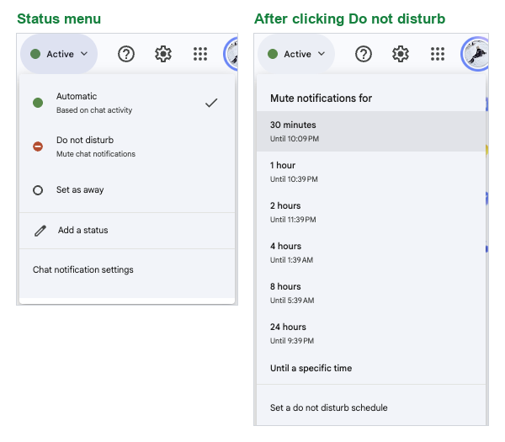
Task: Choose Automatic status option
Action: click(x=127, y=103)
